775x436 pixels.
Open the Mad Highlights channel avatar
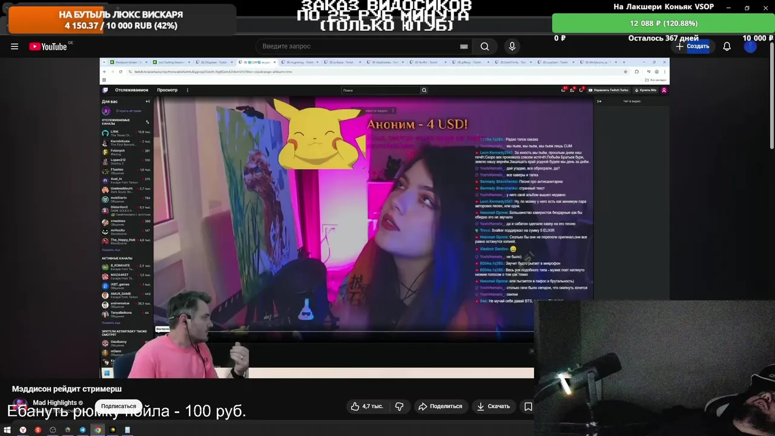(x=20, y=405)
